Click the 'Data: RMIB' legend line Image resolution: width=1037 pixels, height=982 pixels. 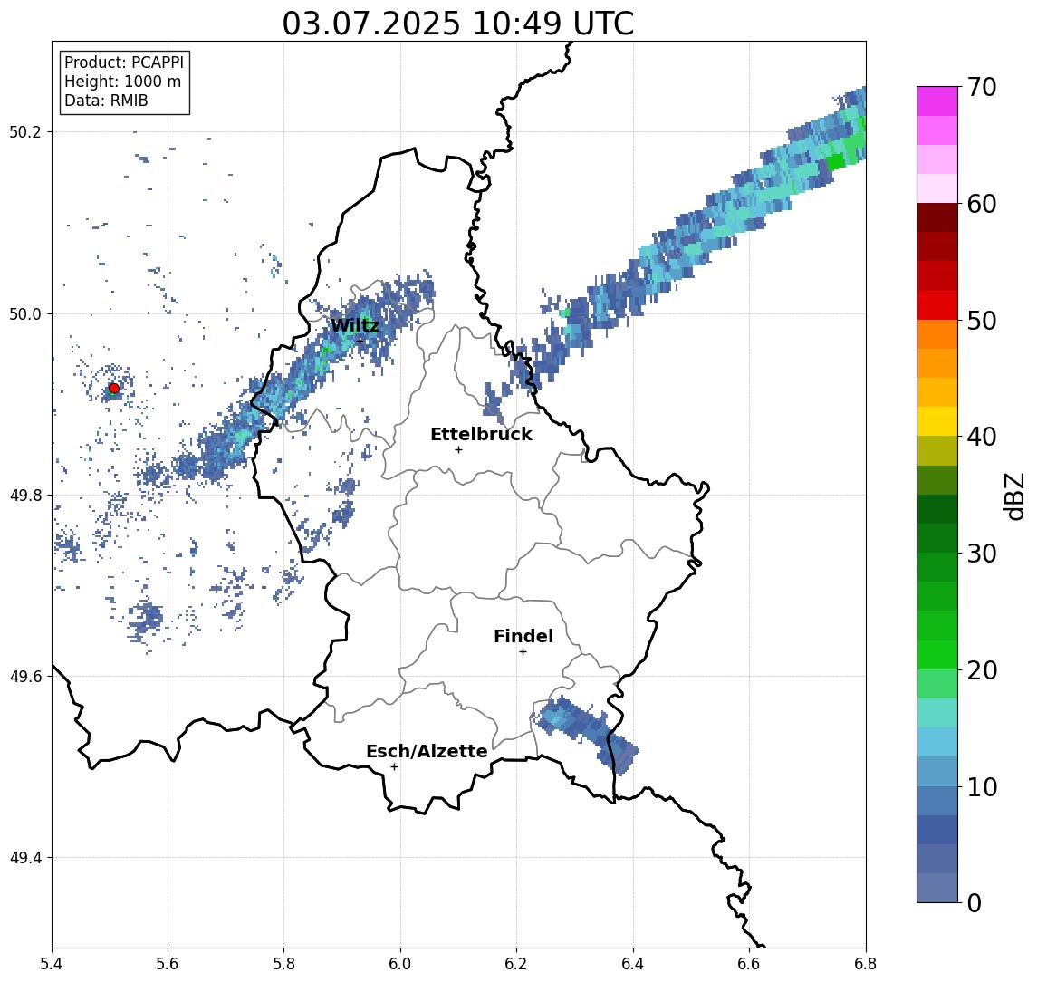coord(106,101)
